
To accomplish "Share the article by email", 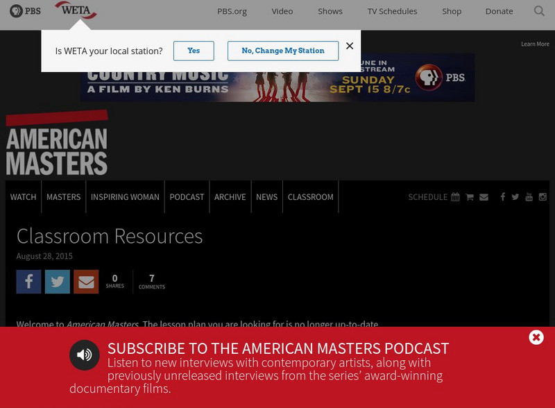I will coord(86,282).
